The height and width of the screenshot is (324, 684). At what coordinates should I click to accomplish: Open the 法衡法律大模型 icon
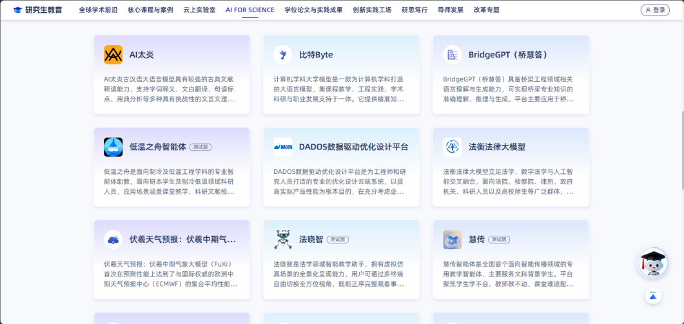tap(453, 147)
